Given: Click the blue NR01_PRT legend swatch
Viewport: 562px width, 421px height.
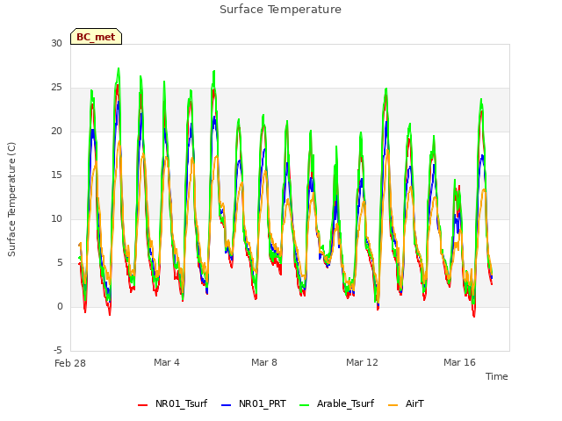Looking at the screenshot, I should pyautogui.click(x=227, y=405).
